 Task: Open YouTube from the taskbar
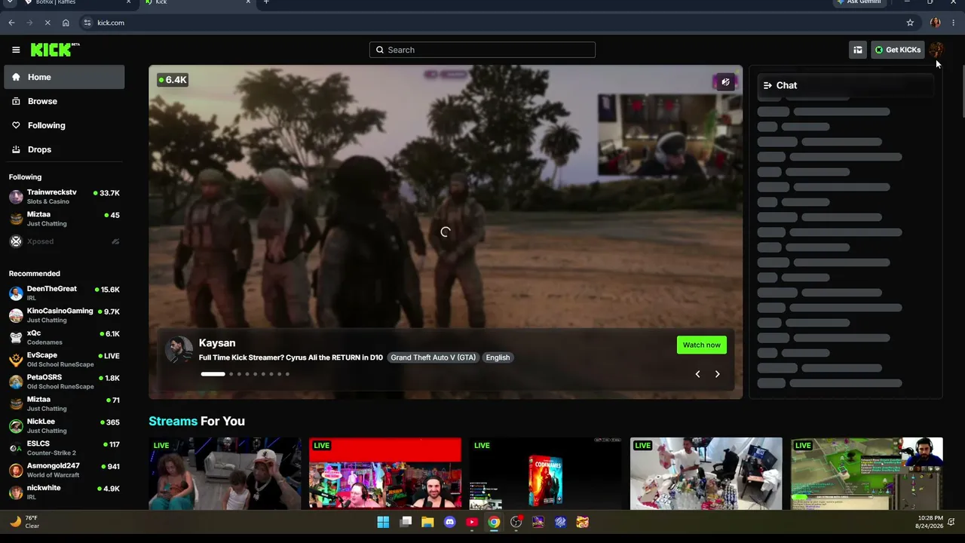(x=472, y=522)
